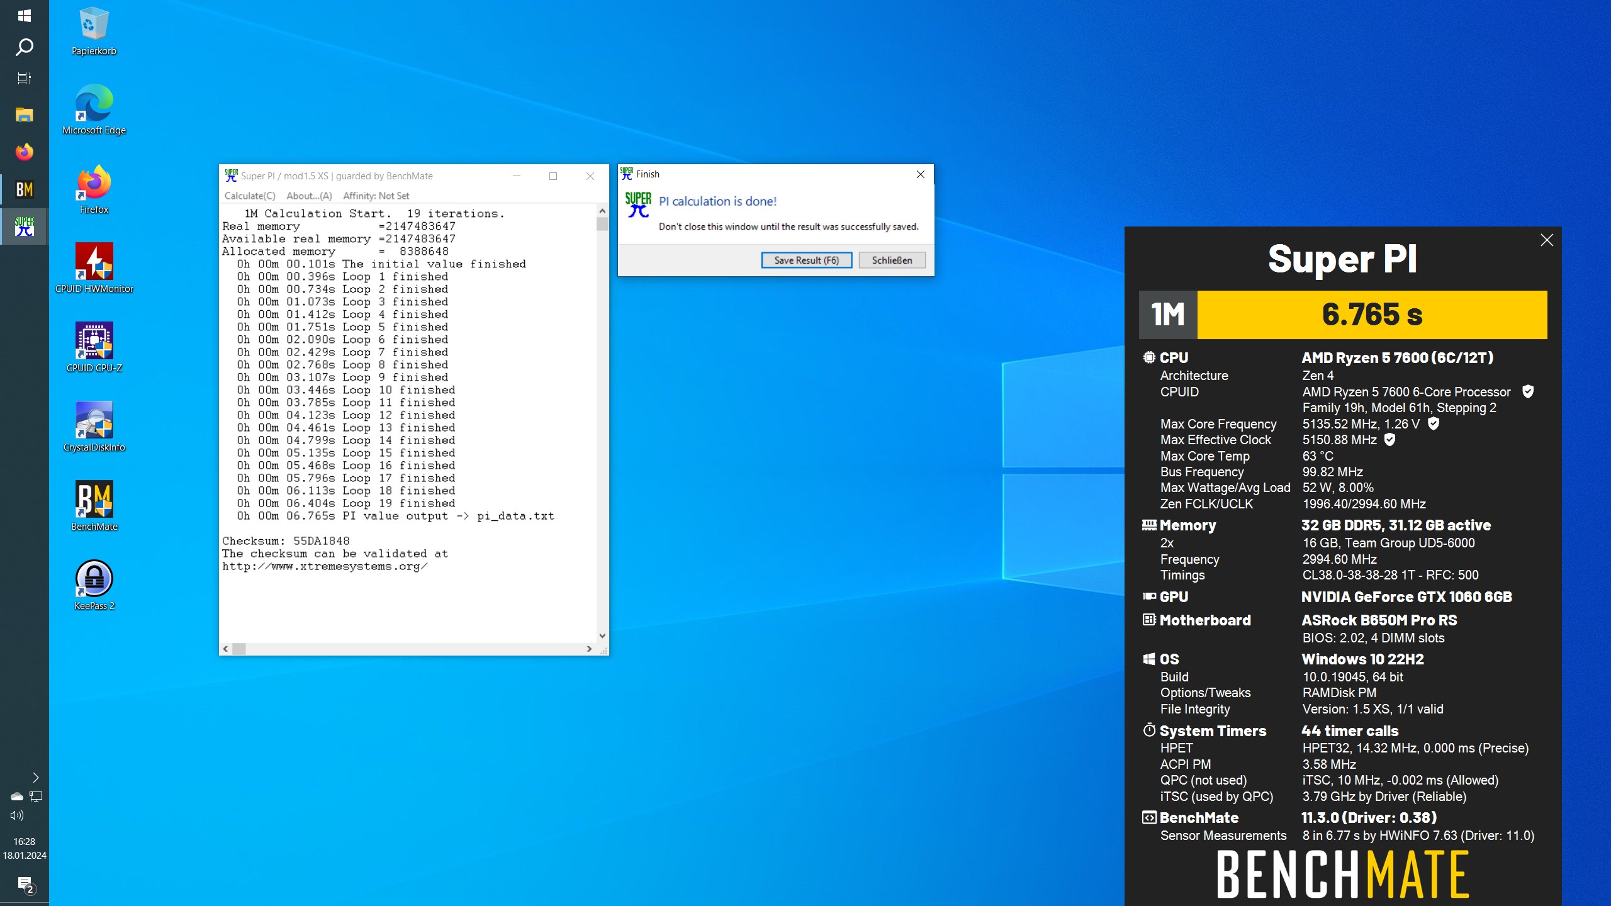
Task: Click horizontal scrollbar right arrow in Super PI
Action: pos(589,649)
